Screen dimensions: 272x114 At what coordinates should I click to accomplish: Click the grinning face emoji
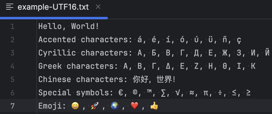pos(75,106)
